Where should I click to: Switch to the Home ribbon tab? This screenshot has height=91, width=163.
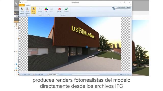point(28,5)
